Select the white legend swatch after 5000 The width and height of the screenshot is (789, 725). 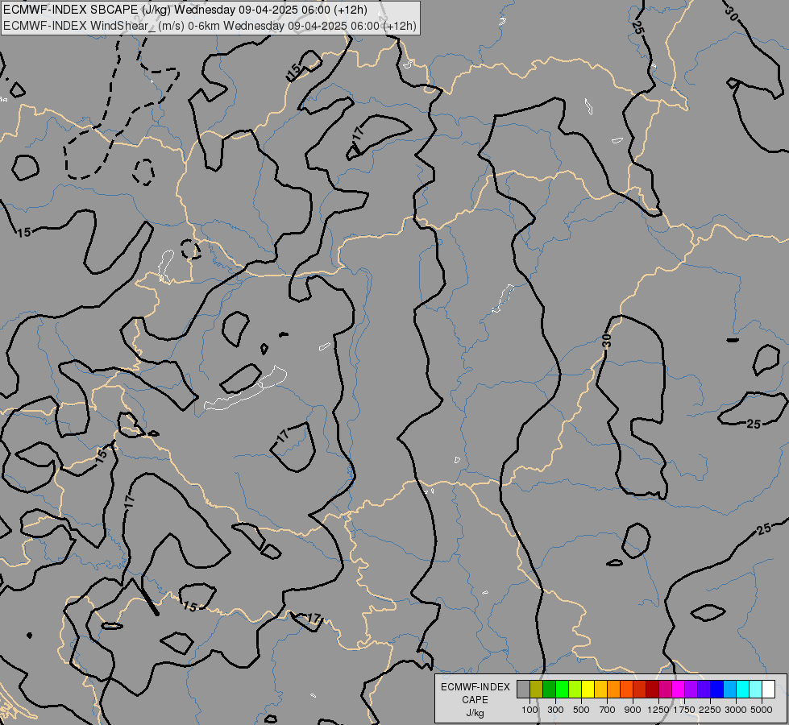pyautogui.click(x=768, y=689)
